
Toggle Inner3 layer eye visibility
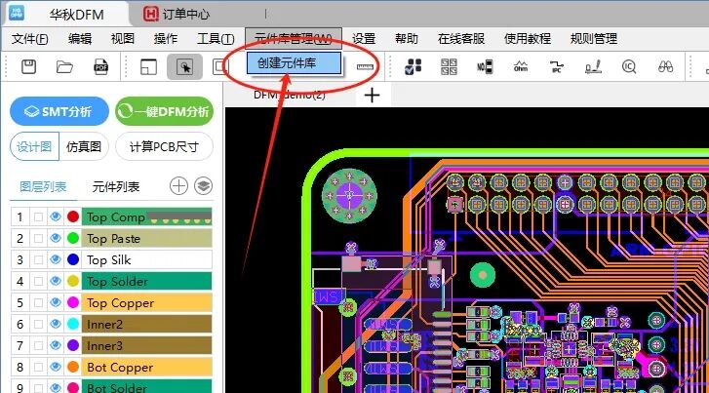56,345
